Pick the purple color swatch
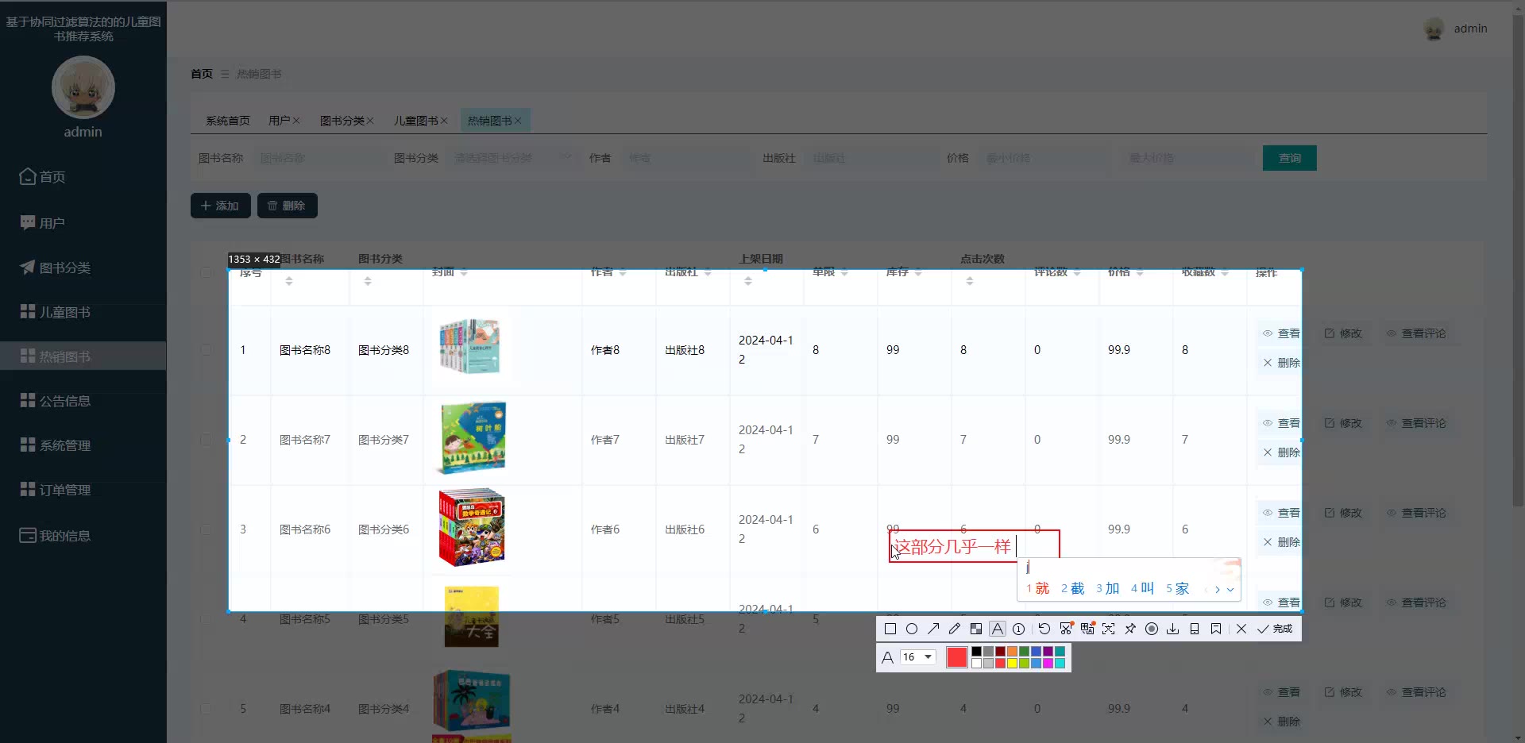Screen dimensions: 1525x743 pyautogui.click(x=1048, y=652)
